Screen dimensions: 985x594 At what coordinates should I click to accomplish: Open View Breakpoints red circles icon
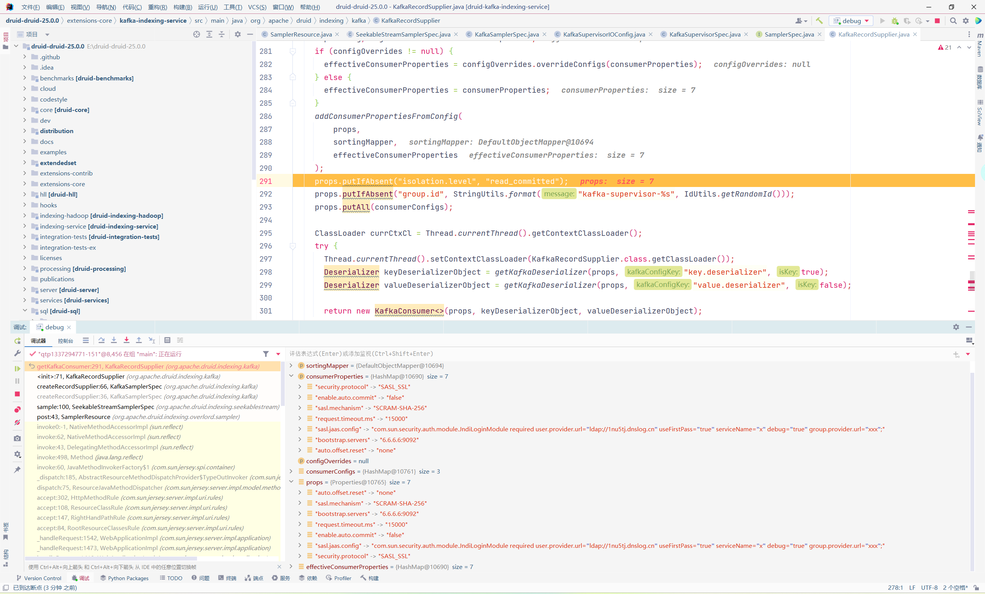17,410
